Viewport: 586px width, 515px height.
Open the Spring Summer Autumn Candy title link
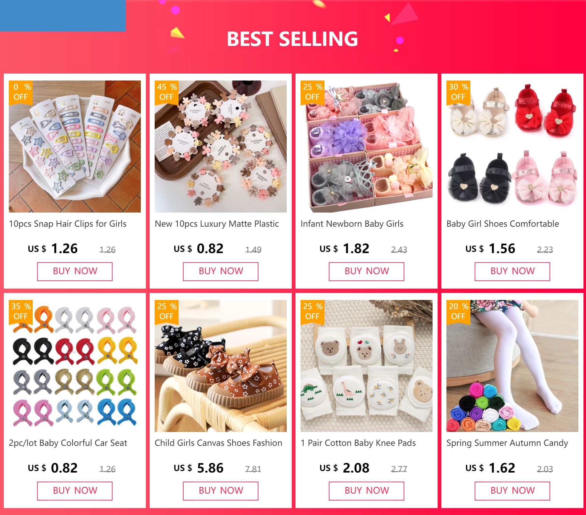tap(507, 443)
